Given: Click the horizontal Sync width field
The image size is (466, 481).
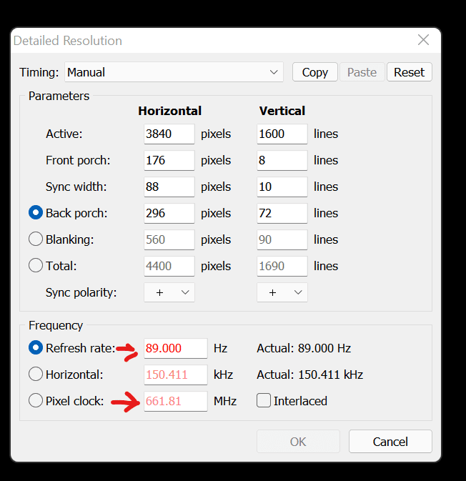Looking at the screenshot, I should coord(169,187).
